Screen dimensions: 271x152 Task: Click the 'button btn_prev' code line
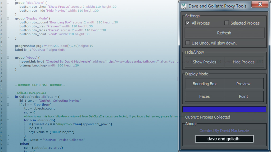tap(56, 26)
